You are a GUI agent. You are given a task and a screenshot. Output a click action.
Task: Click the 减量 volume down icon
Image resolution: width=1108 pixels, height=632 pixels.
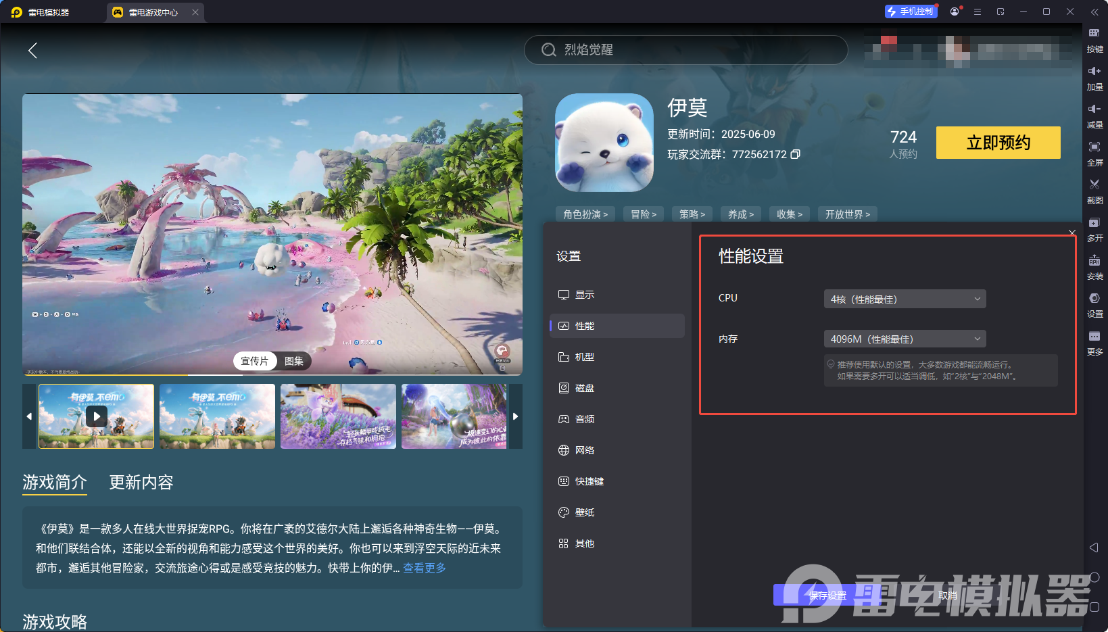point(1095,116)
